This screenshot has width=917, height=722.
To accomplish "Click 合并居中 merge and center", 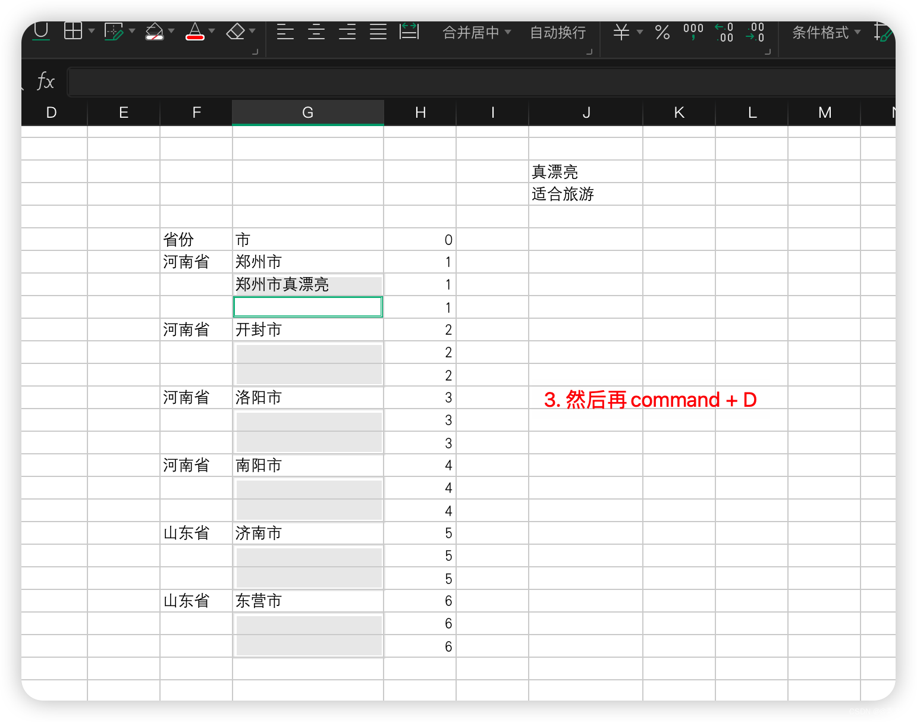I will pos(471,32).
